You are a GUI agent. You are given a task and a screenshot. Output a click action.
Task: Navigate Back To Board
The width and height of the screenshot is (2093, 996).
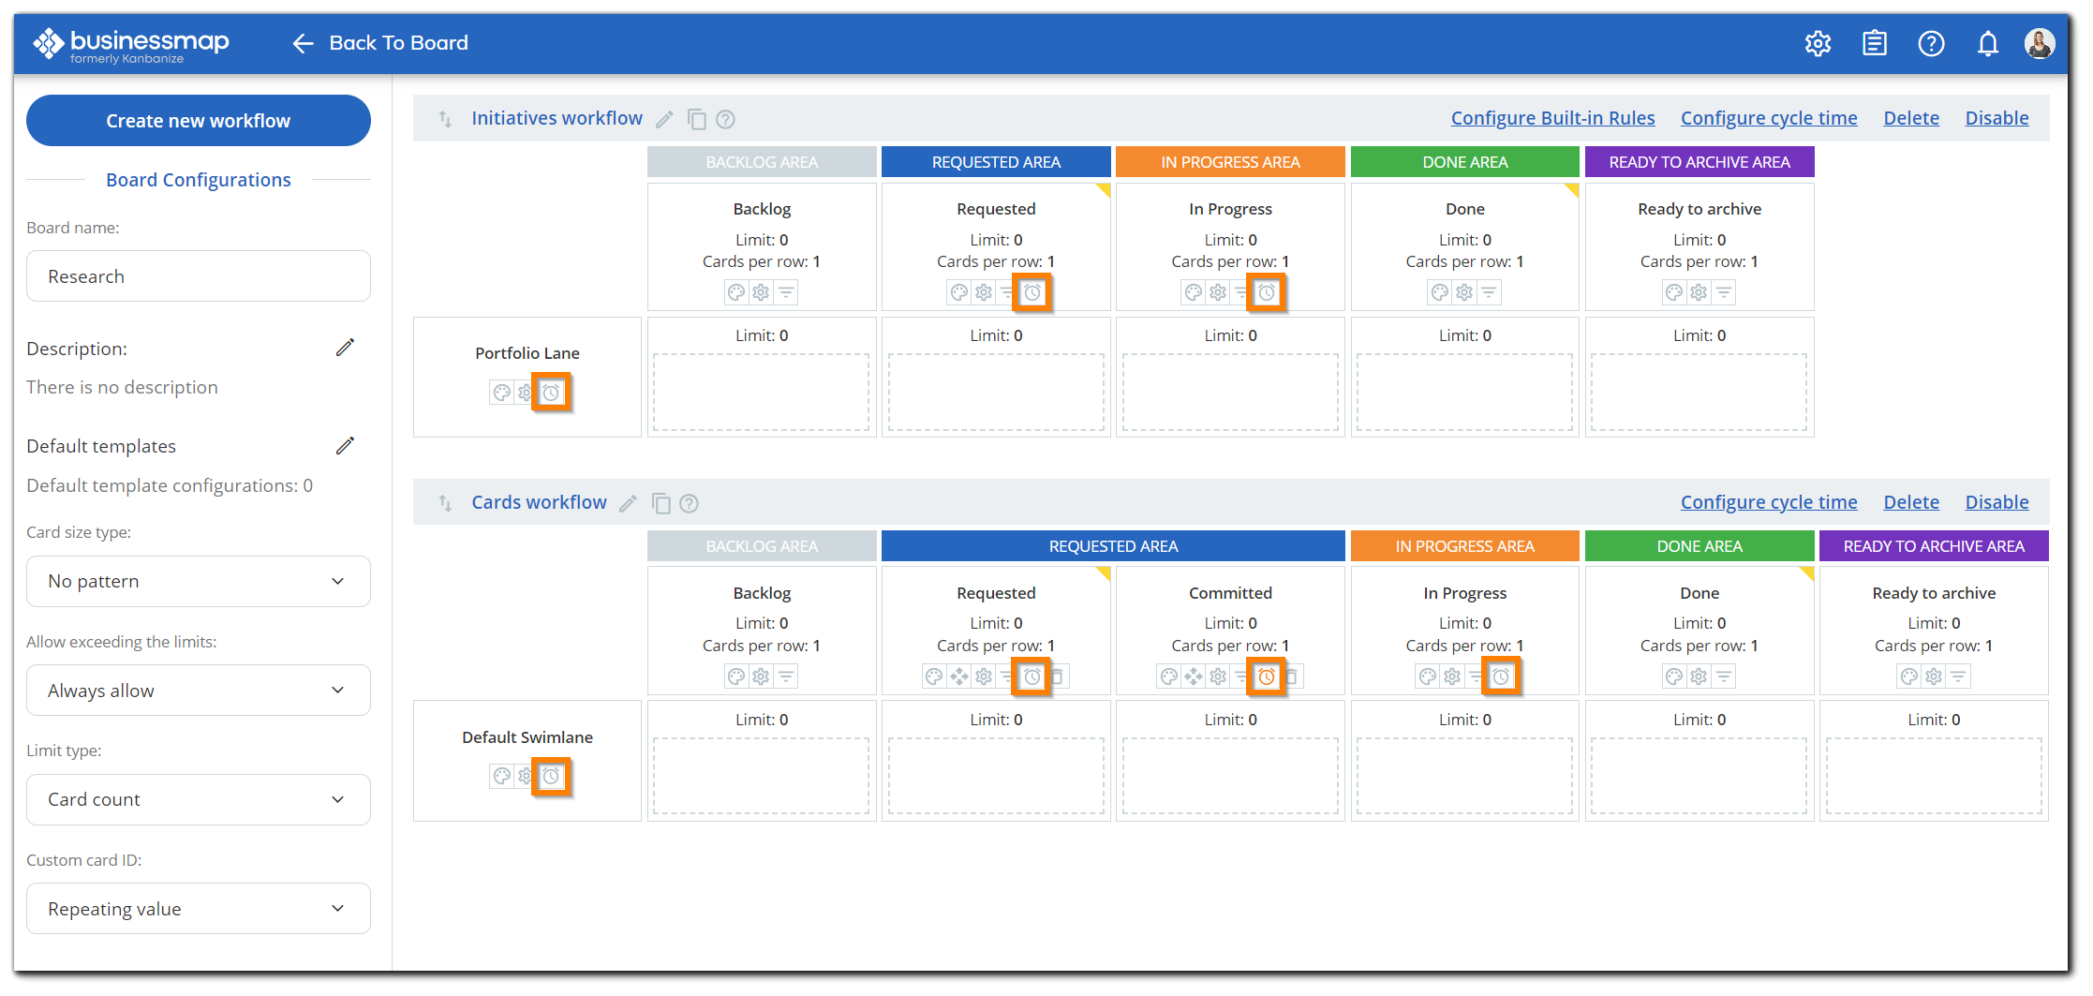[x=379, y=43]
